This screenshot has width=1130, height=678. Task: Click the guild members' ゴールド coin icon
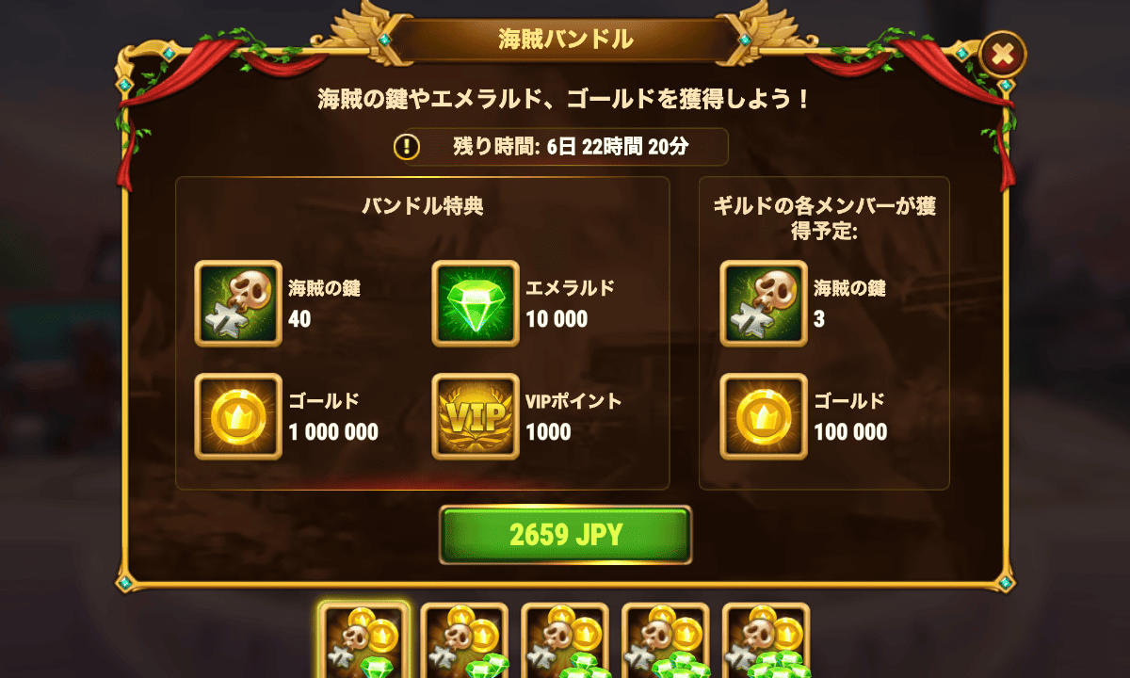[x=764, y=416]
